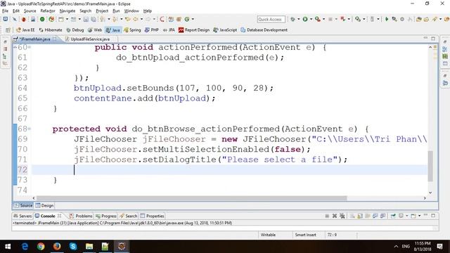
Task: Open the Properties view tab
Action: pos(152,216)
